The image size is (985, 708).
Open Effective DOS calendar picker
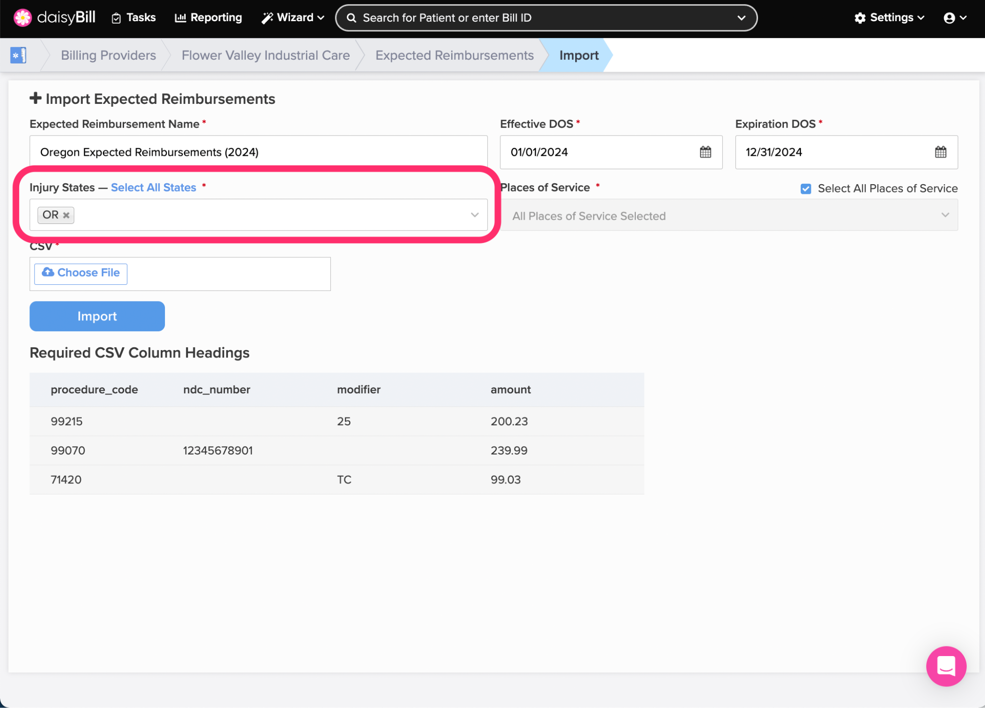click(x=705, y=152)
